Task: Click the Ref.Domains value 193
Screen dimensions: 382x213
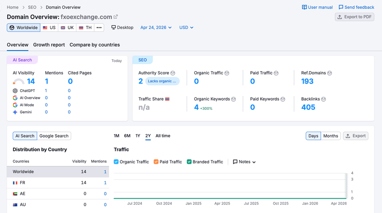Action: coord(307,81)
